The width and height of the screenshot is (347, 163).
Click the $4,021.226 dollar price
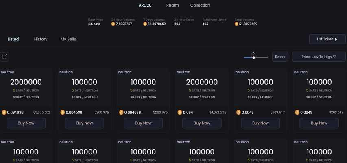218,112
